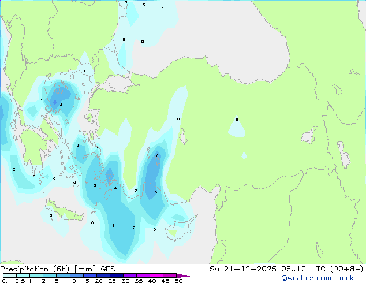Click the '50' legend scale label

pos(178,281)
